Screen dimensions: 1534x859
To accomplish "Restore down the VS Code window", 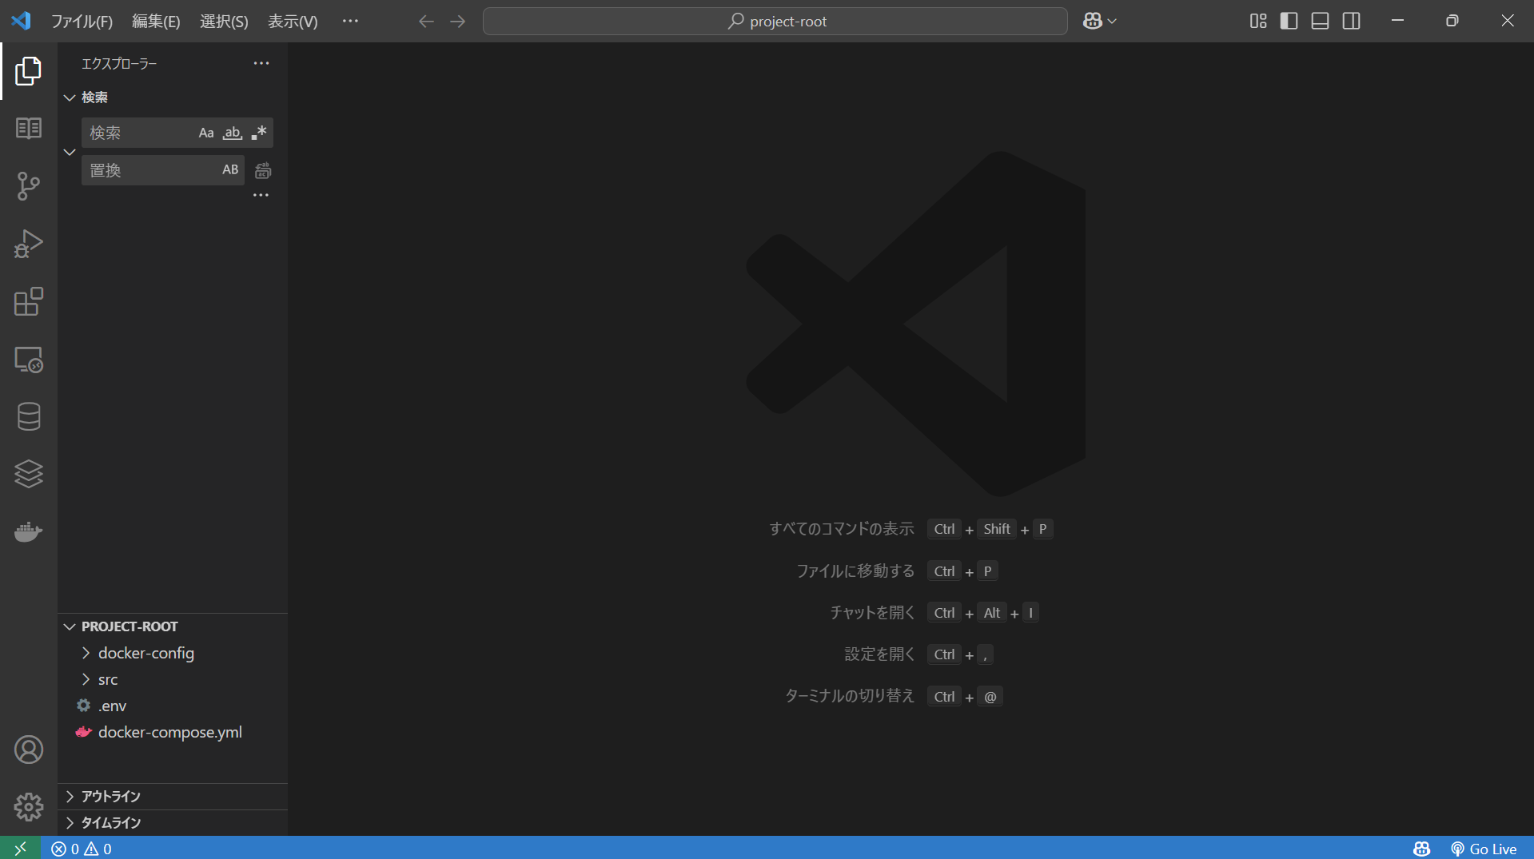I will 1452,21.
